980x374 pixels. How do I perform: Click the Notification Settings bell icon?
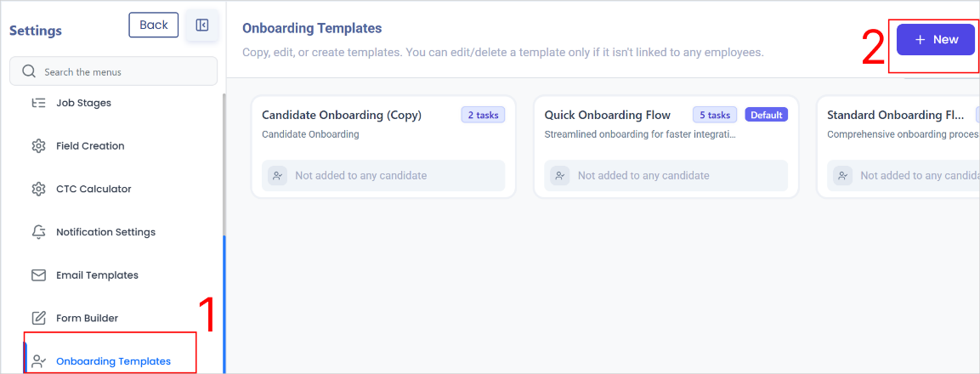tap(39, 232)
